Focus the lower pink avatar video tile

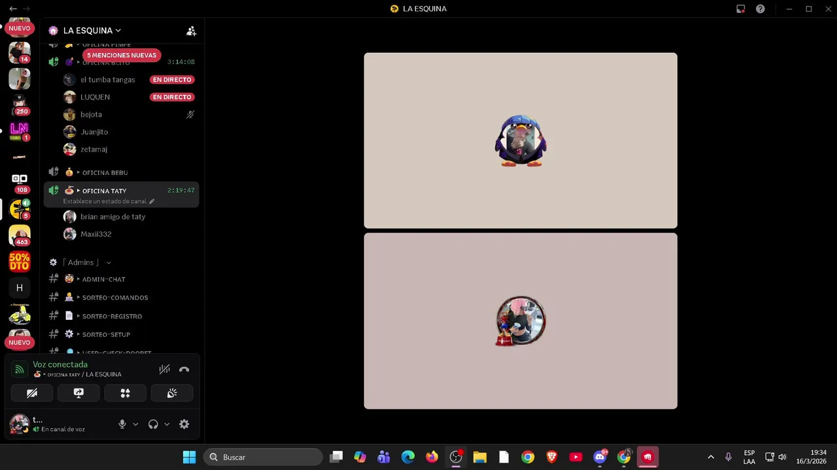click(521, 321)
